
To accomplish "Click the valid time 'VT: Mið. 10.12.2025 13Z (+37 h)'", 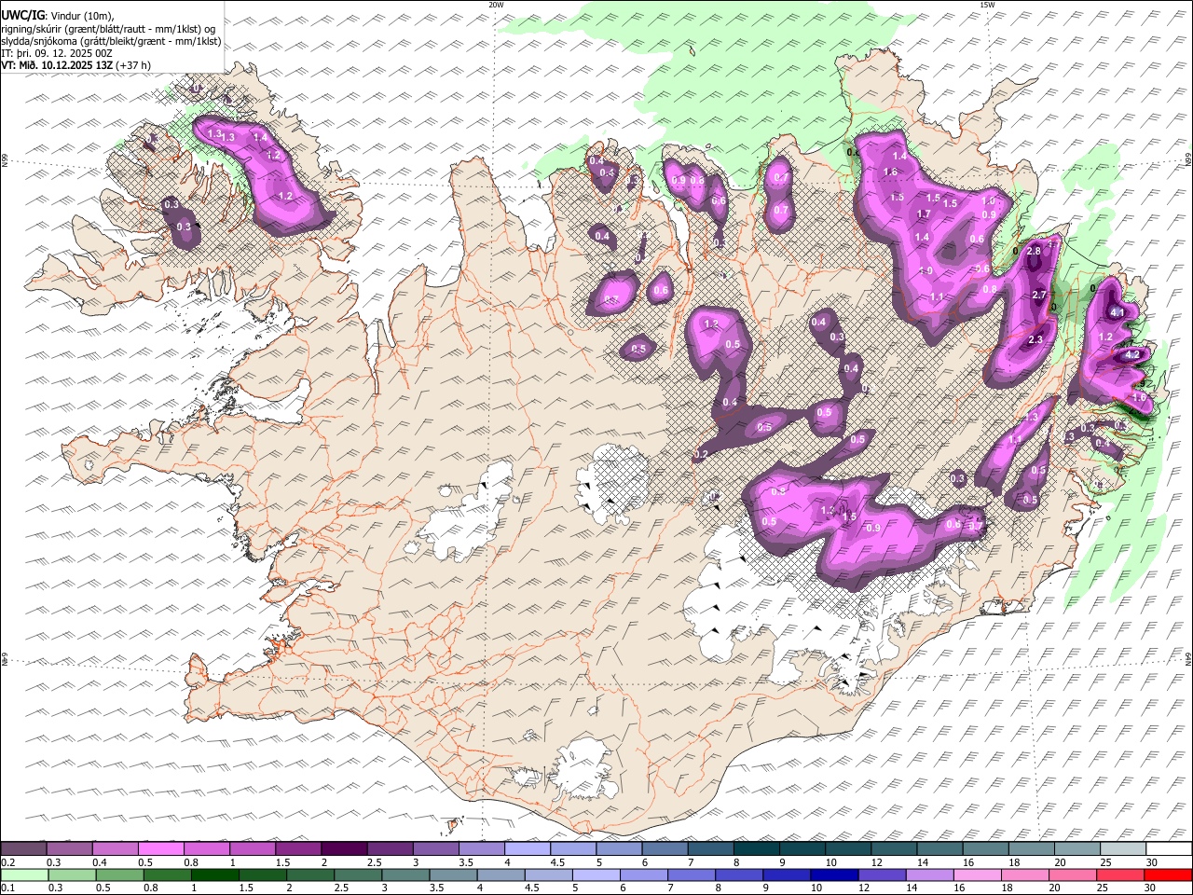I will click(76, 65).
